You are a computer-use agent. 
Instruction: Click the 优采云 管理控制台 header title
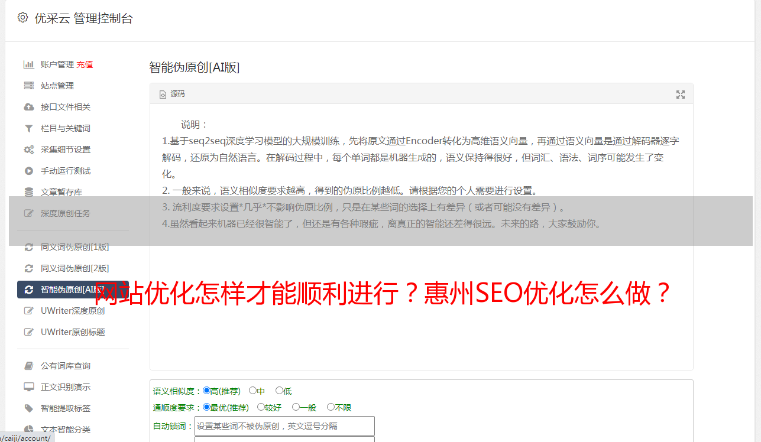(x=83, y=18)
